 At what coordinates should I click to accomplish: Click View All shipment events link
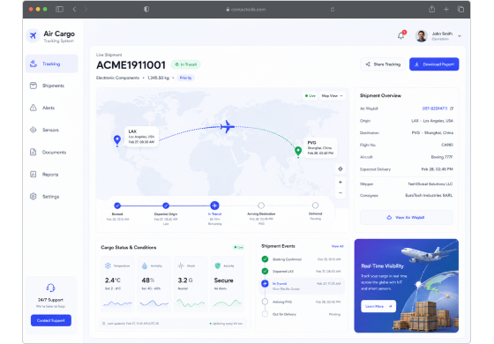click(x=337, y=246)
